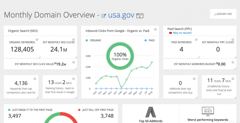This screenshot has width=240, height=123.
Task: Click the Paid Search (PPC) header
Action: pyautogui.click(x=179, y=29)
